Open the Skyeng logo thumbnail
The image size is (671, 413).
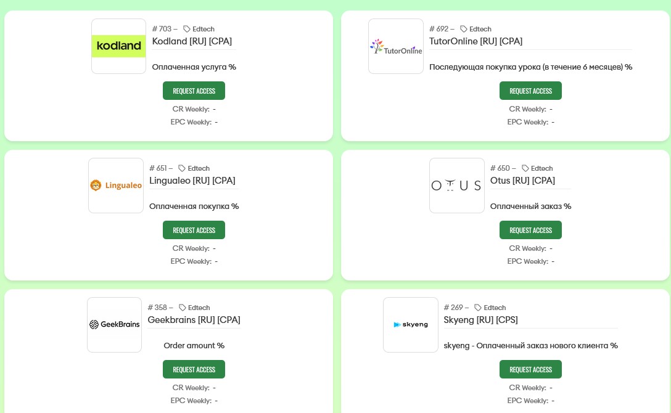coord(410,325)
